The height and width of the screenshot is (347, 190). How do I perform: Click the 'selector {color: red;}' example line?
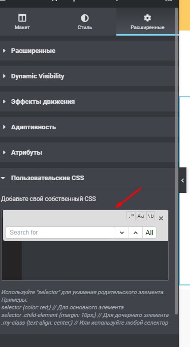coord(62,307)
